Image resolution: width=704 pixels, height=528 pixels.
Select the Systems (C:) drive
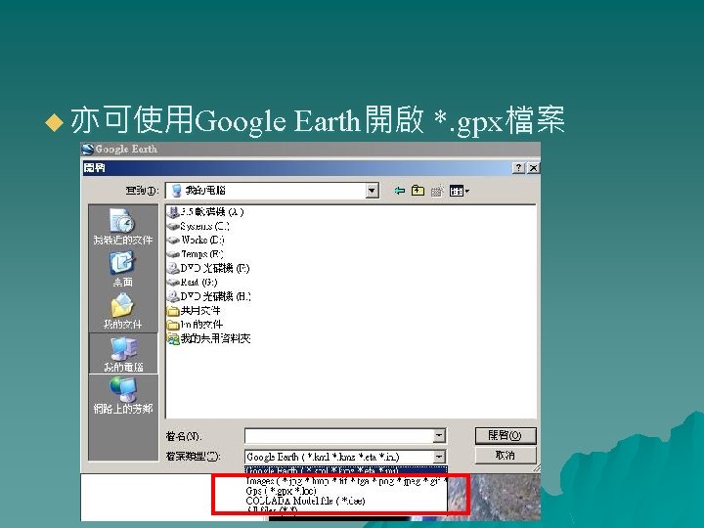(198, 226)
